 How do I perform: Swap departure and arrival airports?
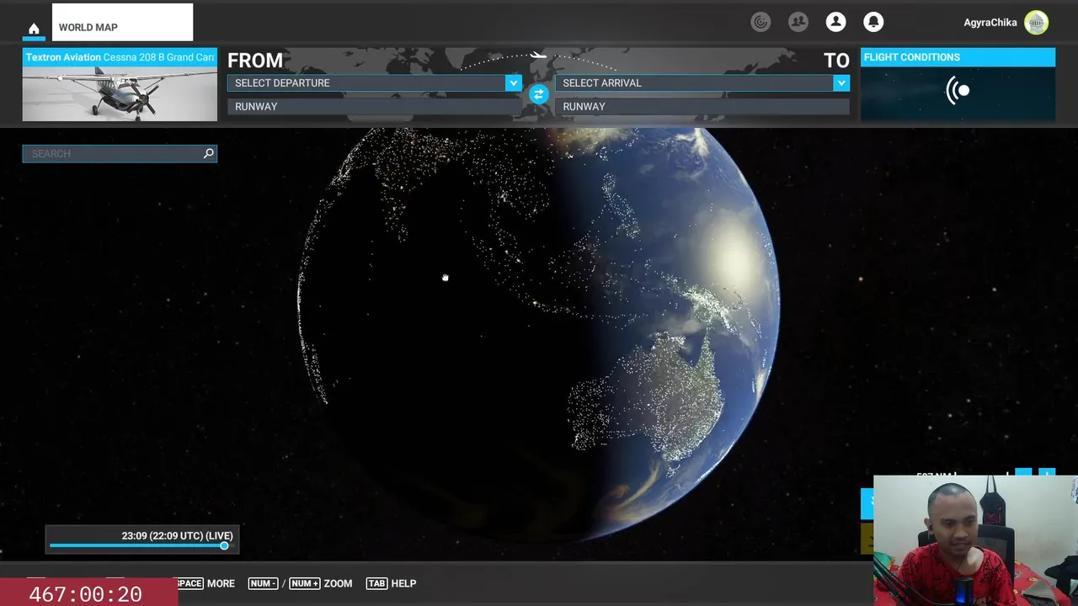538,94
